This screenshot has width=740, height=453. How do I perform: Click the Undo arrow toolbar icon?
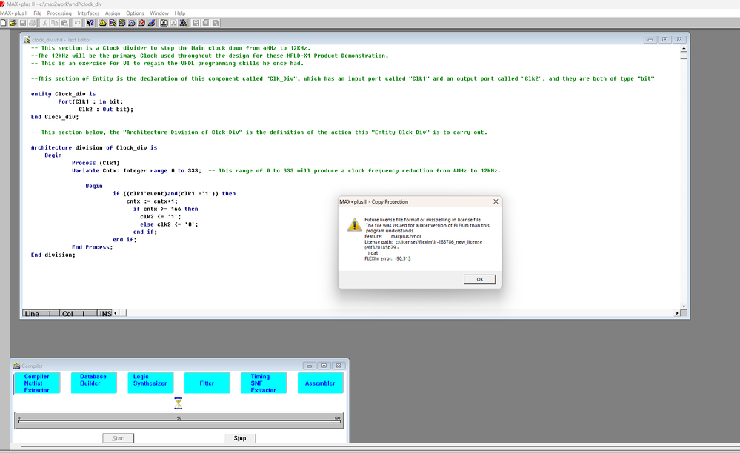(x=77, y=23)
